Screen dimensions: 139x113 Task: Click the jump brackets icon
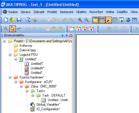pos(41,29)
